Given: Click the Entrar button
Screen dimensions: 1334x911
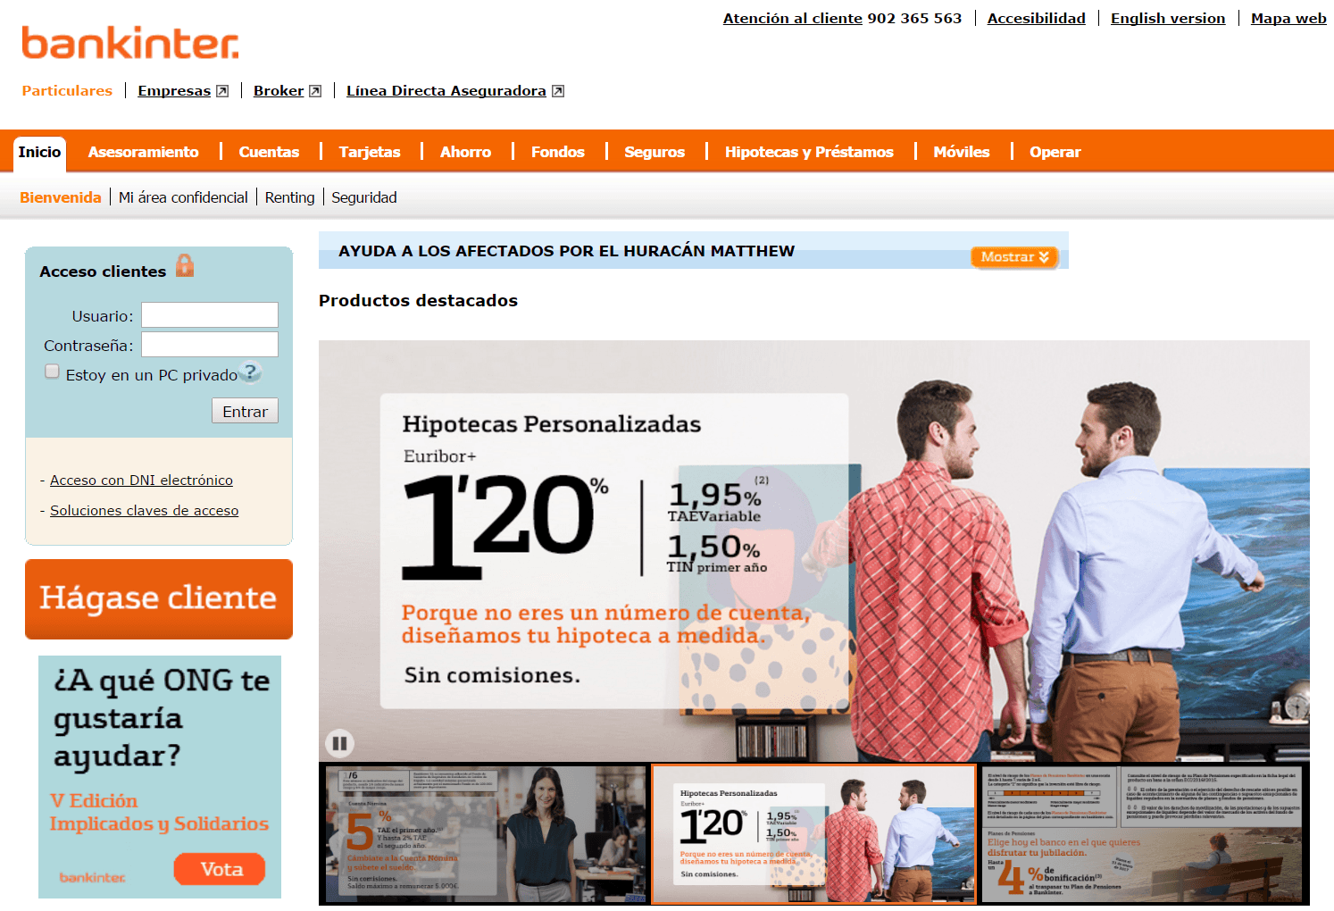Looking at the screenshot, I should 245,411.
